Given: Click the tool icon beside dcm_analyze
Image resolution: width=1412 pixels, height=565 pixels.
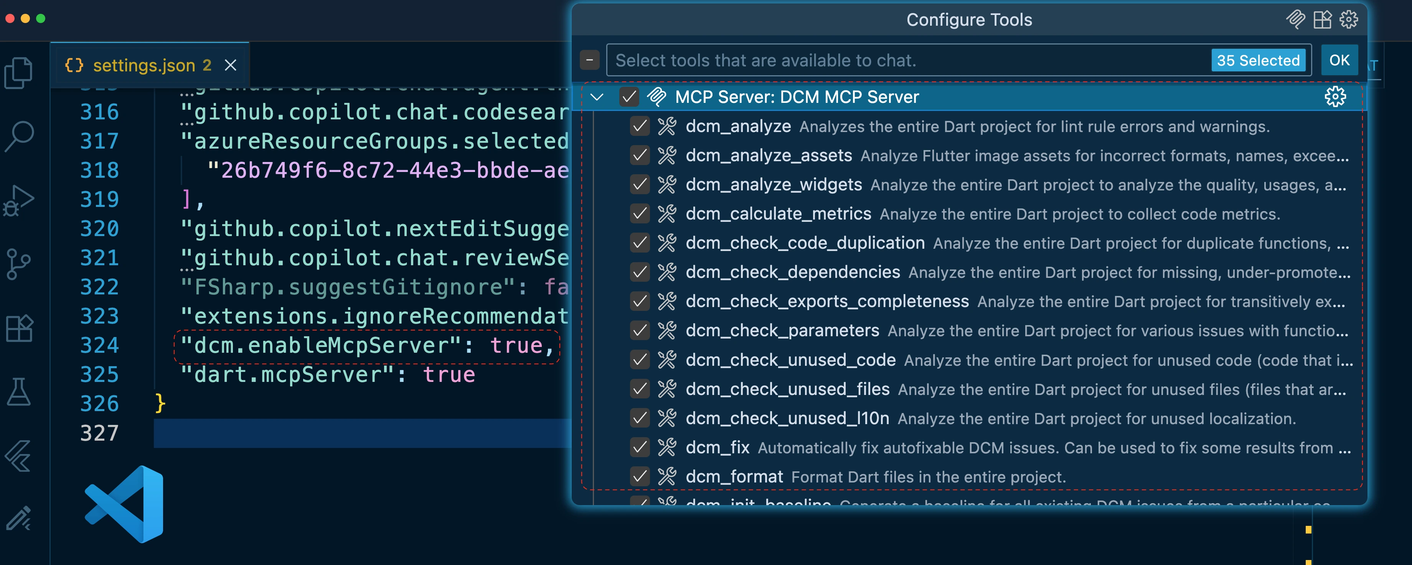Looking at the screenshot, I should click(666, 126).
